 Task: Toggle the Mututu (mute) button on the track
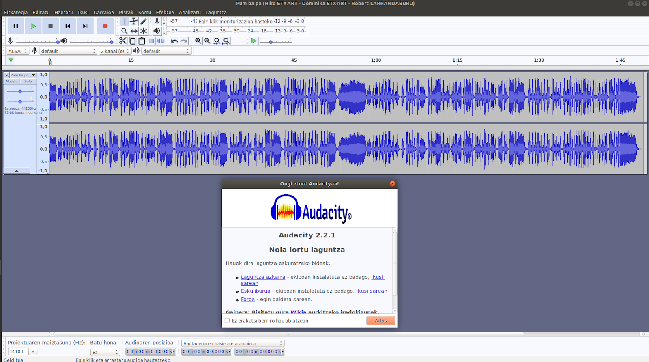[12, 81]
